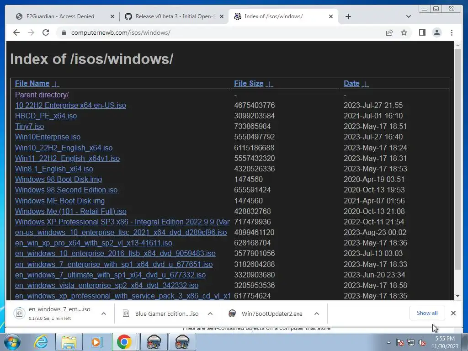Image resolution: width=468 pixels, height=351 pixels.
Task: Click the address bar URL
Action: click(121, 32)
